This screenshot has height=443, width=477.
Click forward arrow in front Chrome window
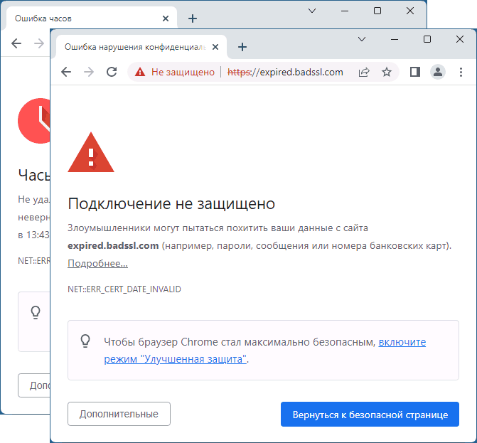[x=89, y=72]
